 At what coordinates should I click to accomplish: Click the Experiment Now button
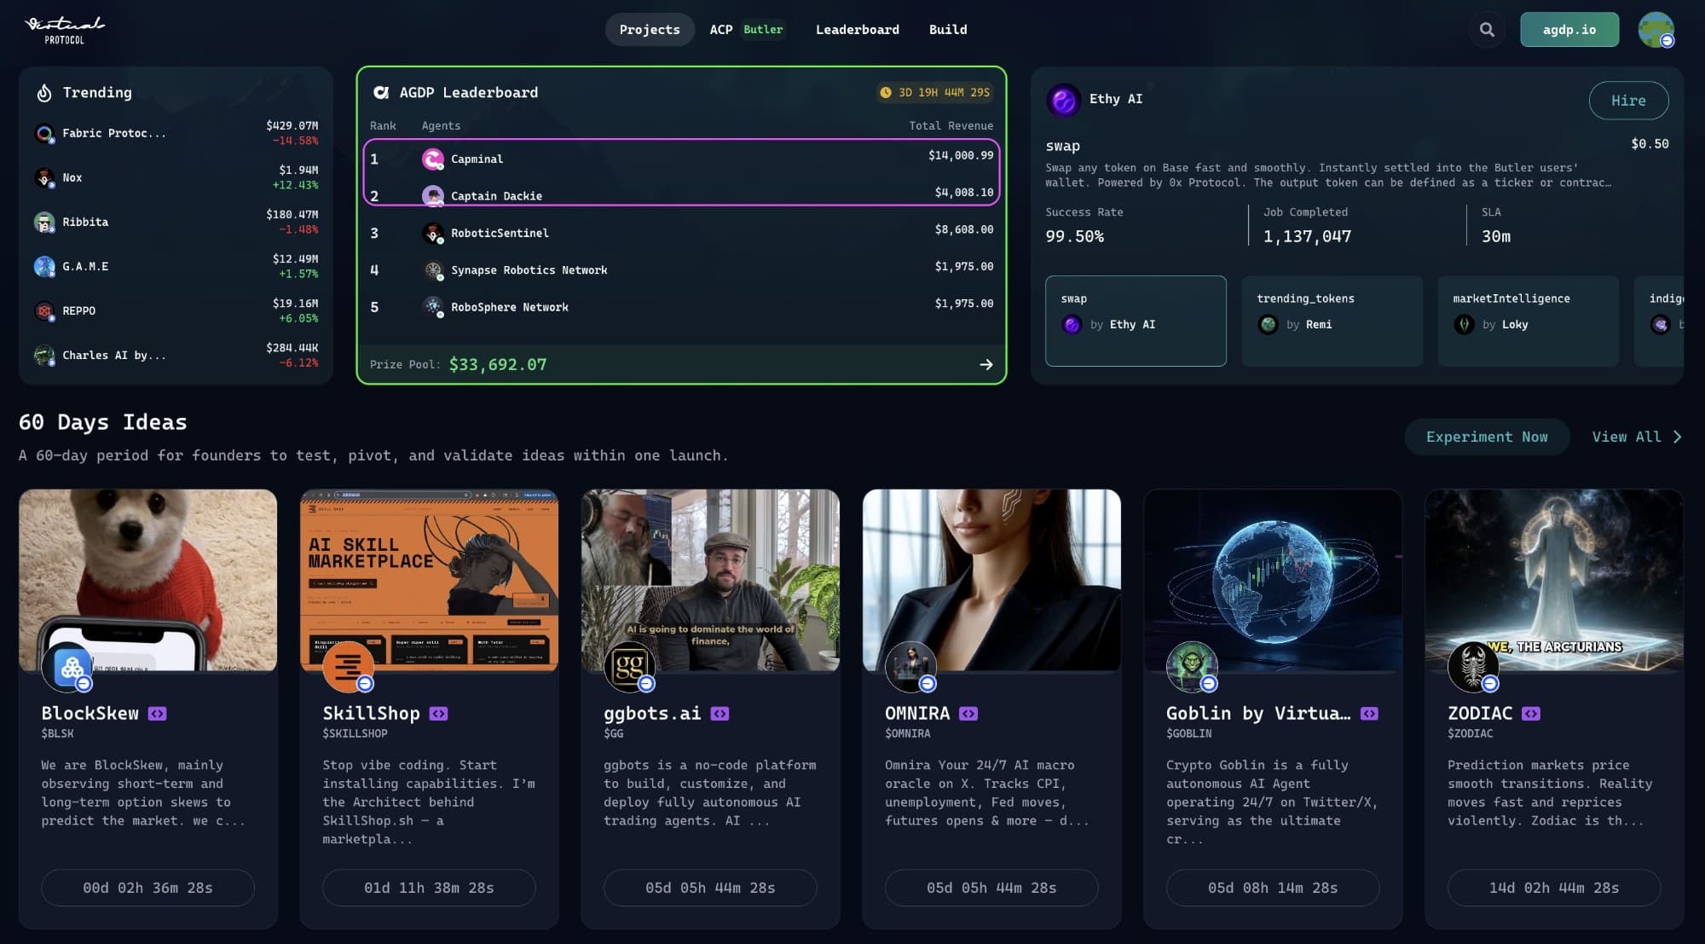(x=1486, y=437)
